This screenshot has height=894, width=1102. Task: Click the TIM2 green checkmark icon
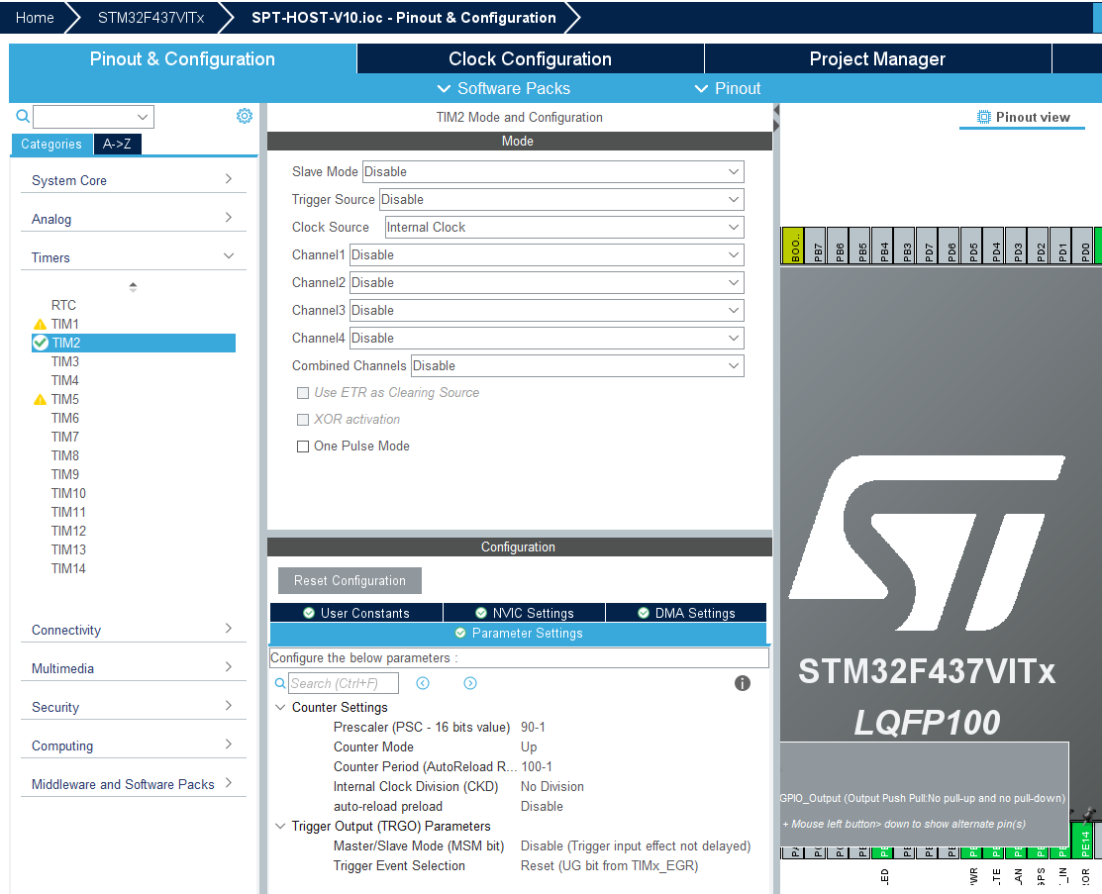tap(41, 343)
